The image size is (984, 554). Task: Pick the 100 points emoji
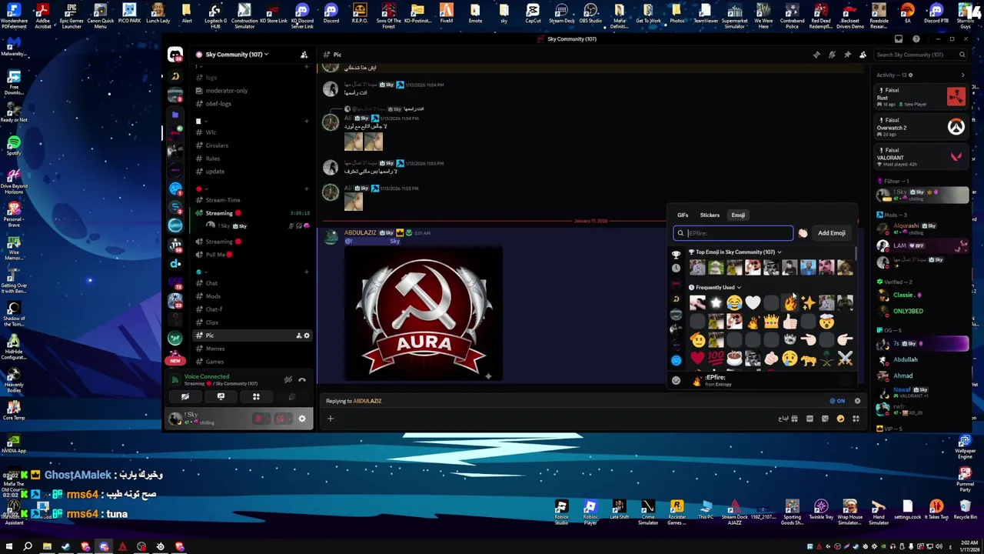716,359
